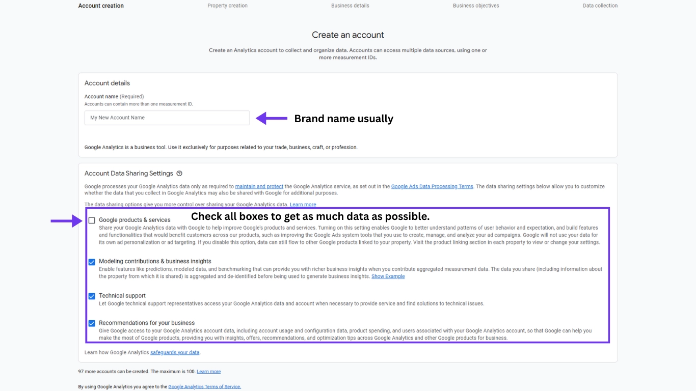Click Learn more about data sharing options
This screenshot has height=391, width=696.
(303, 204)
